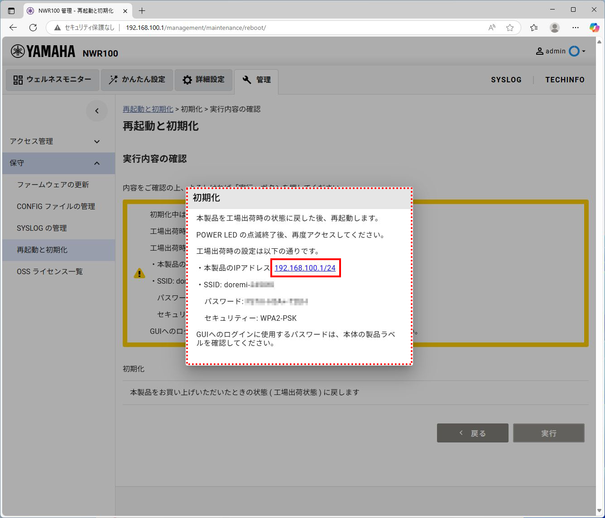Screen dimensions: 605x518
Task: Open the admin dropdown arrow
Action: pos(584,51)
